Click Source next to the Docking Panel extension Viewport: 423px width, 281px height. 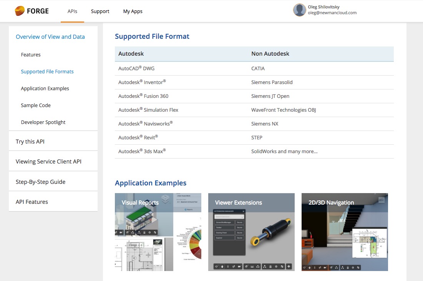point(240,233)
